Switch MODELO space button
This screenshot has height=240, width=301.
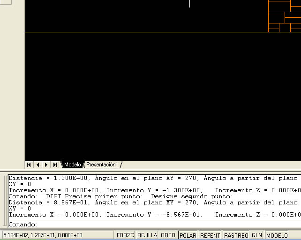[277, 235]
